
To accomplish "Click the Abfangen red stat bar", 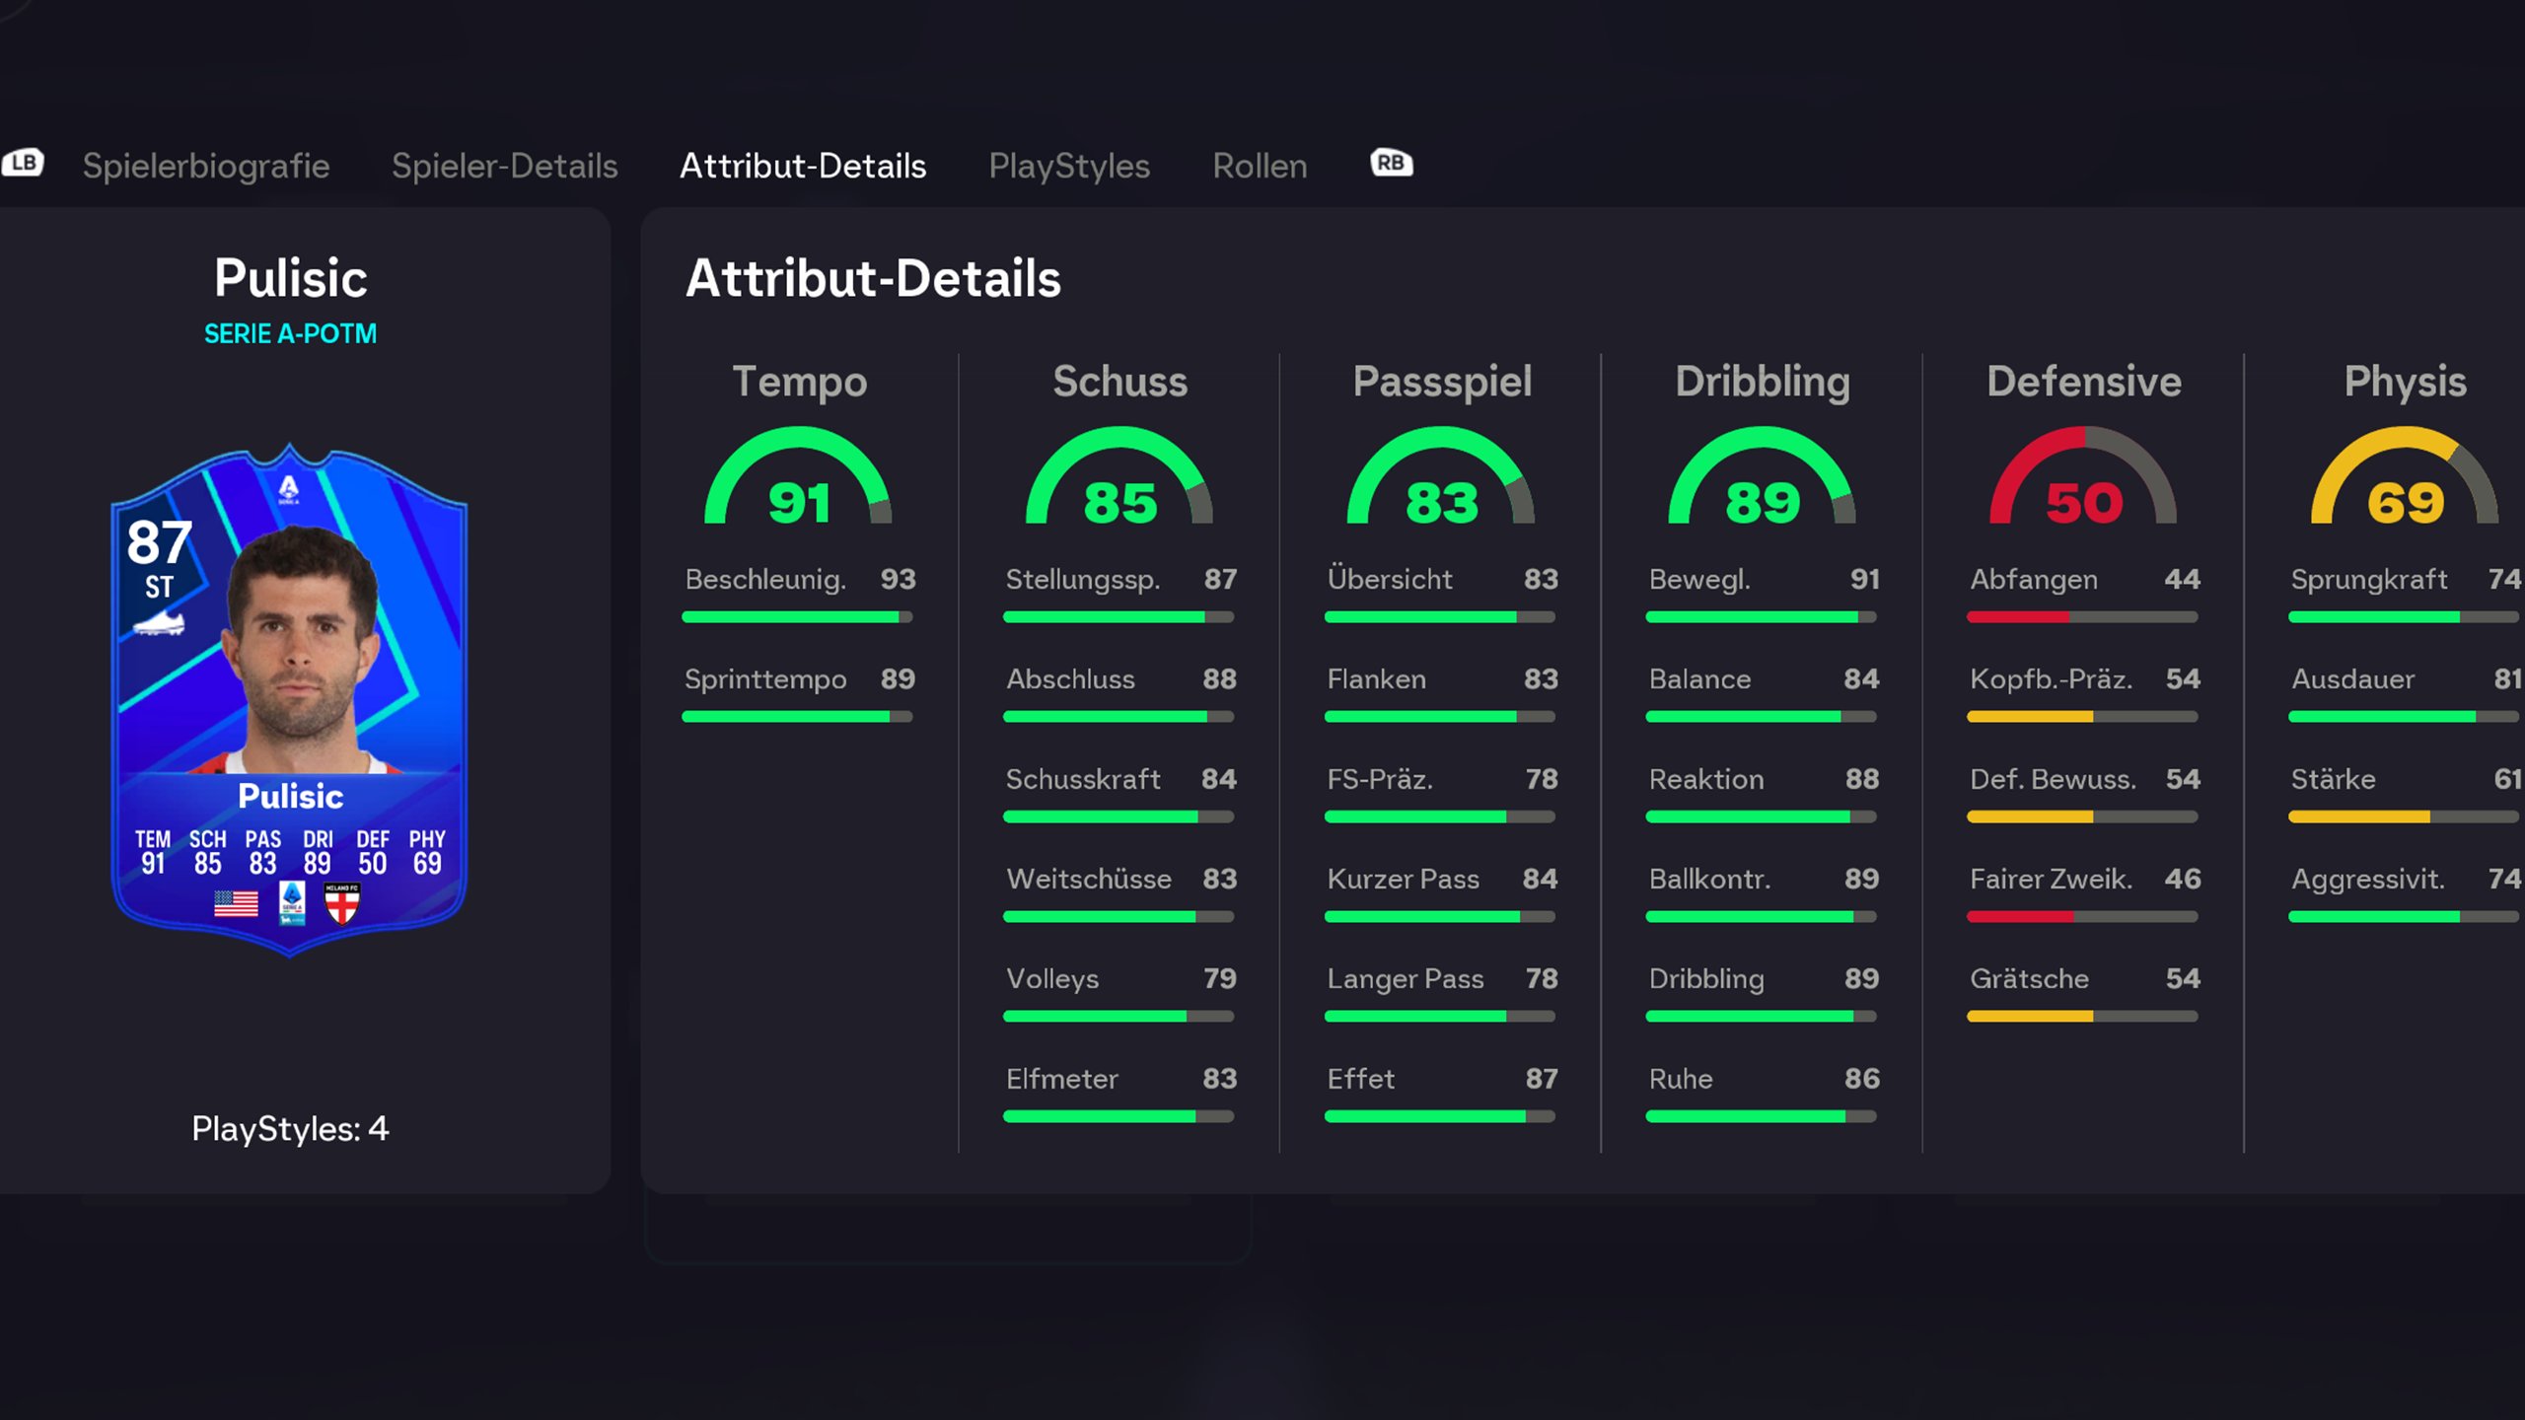I will click(2082, 617).
